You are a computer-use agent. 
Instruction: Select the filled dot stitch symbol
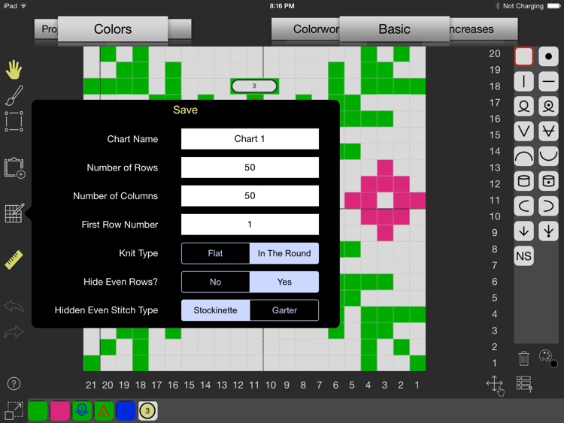click(x=548, y=56)
